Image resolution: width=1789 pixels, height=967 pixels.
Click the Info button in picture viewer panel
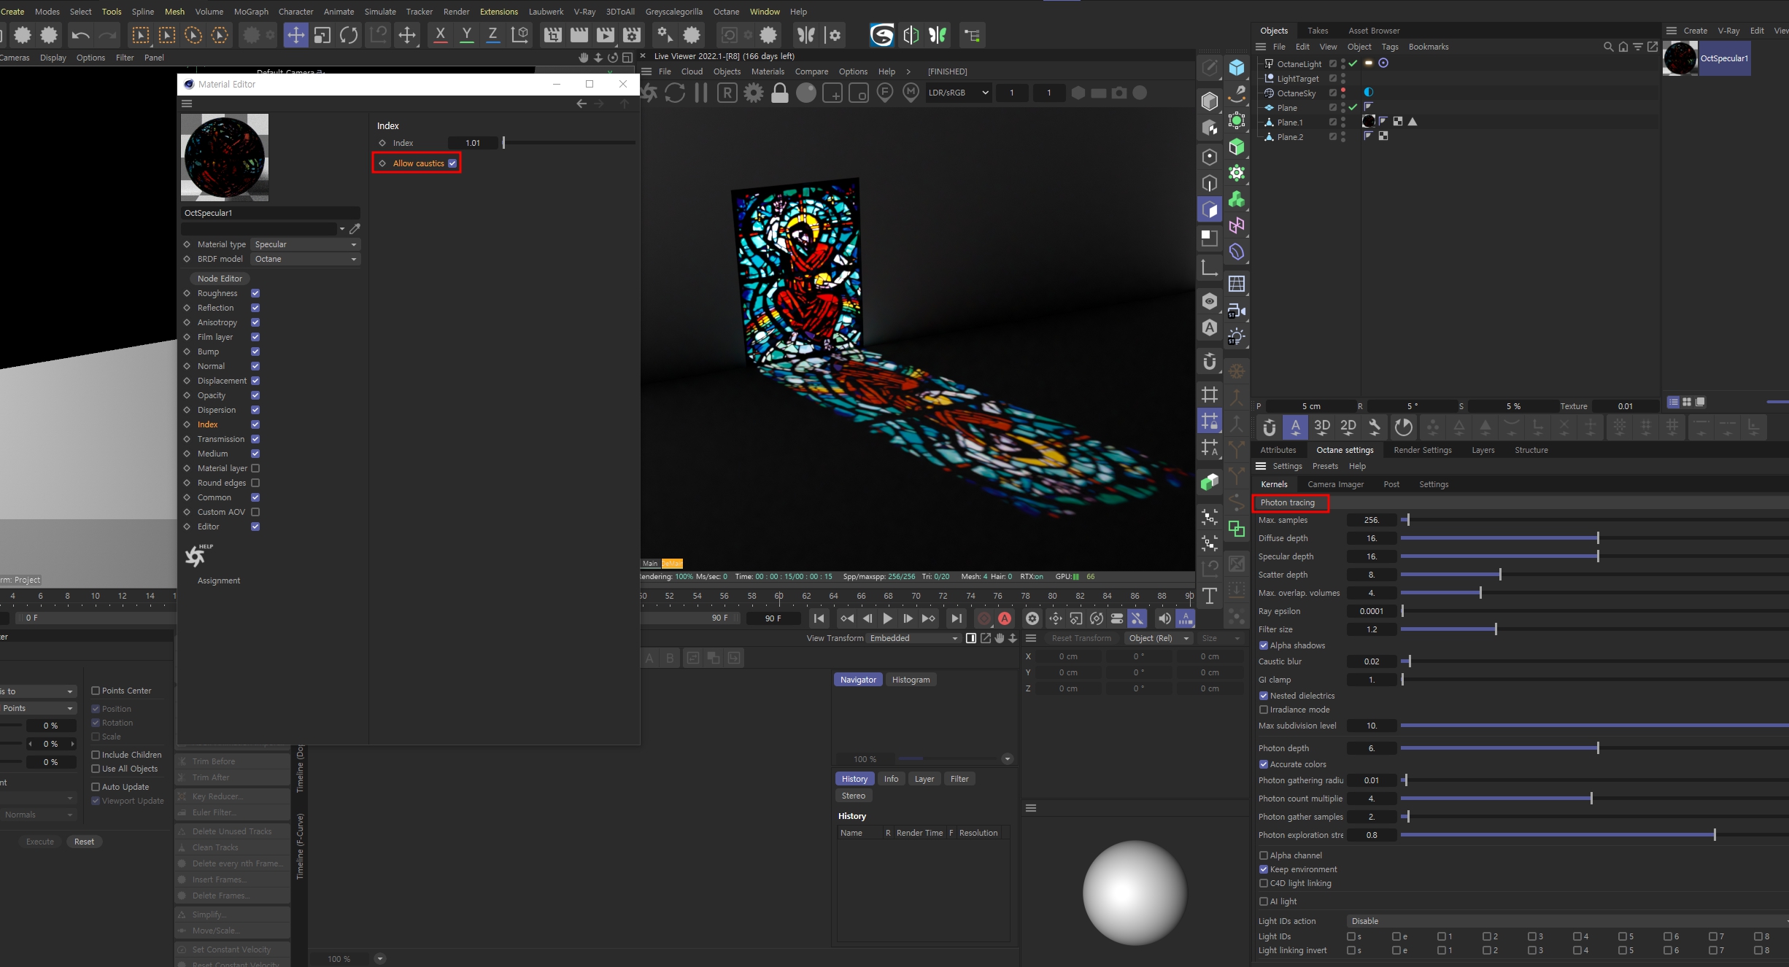(891, 779)
